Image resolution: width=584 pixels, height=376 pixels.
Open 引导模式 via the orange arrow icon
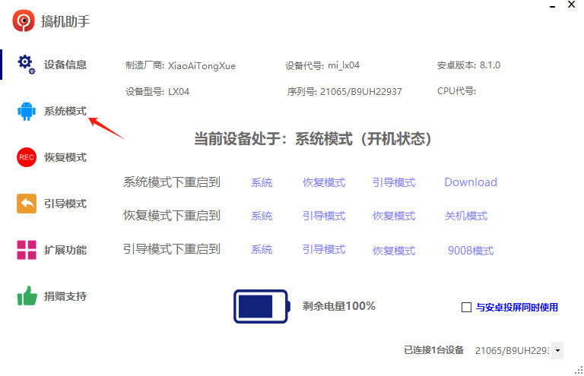(x=27, y=204)
